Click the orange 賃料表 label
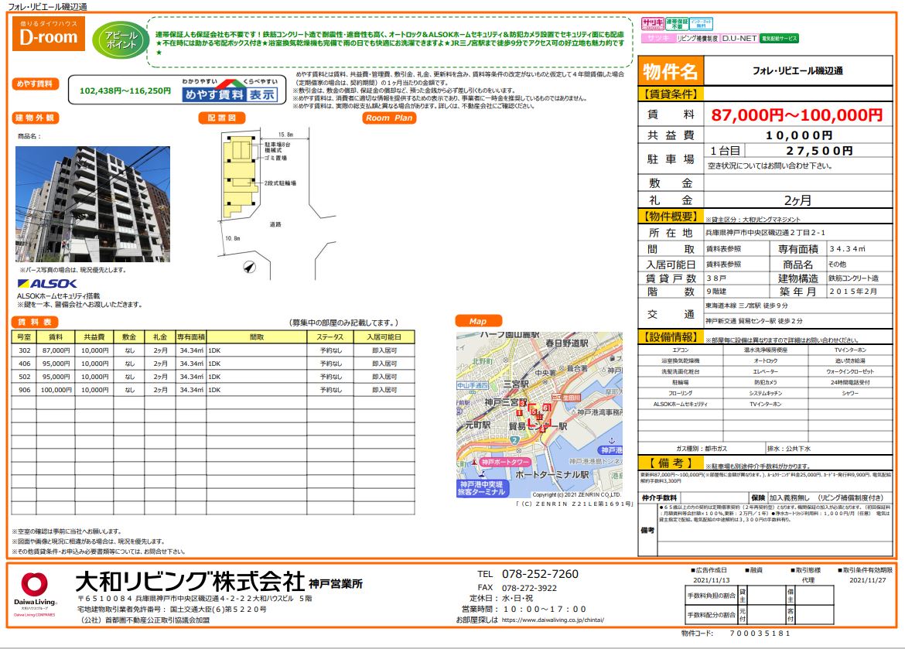This screenshot has height=649, width=905. pos(35,322)
